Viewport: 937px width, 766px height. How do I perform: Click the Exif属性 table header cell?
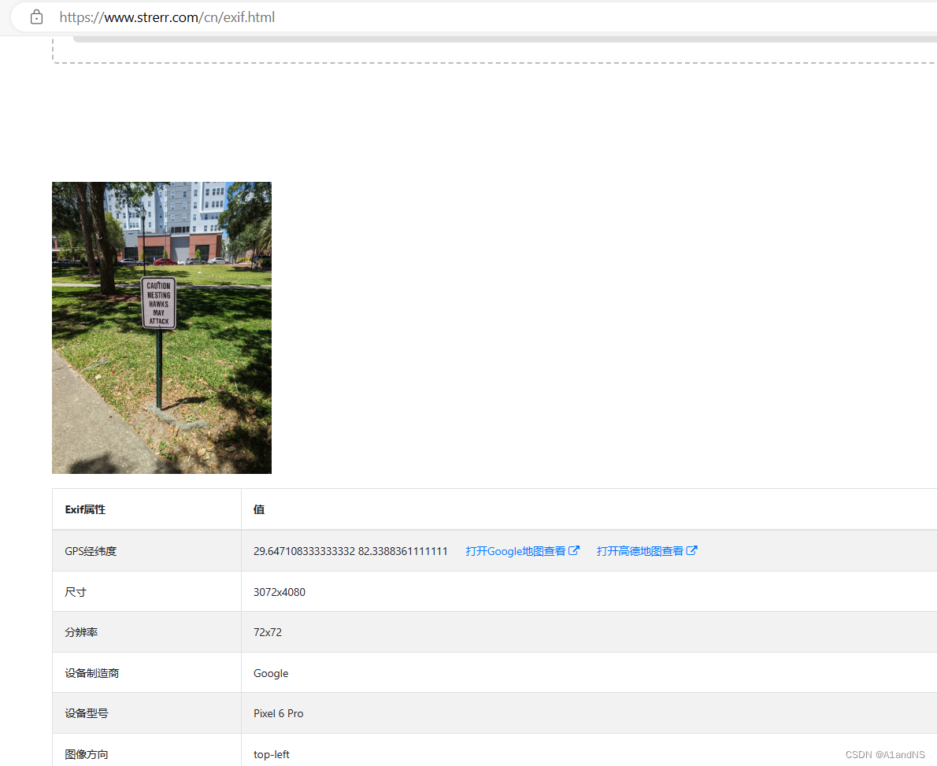(x=86, y=509)
